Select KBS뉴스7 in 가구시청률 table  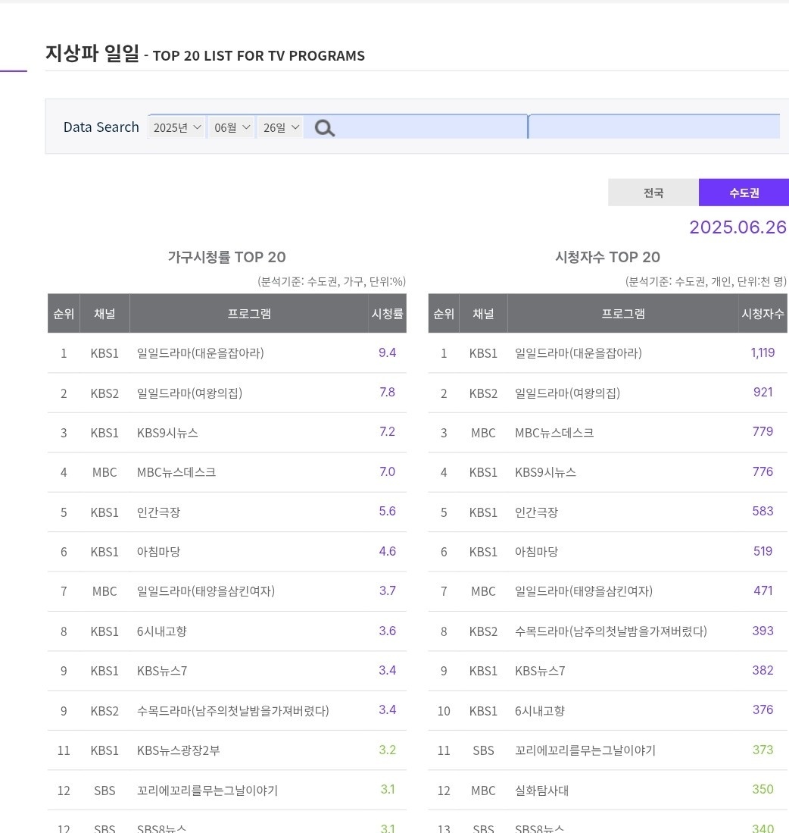coord(162,671)
